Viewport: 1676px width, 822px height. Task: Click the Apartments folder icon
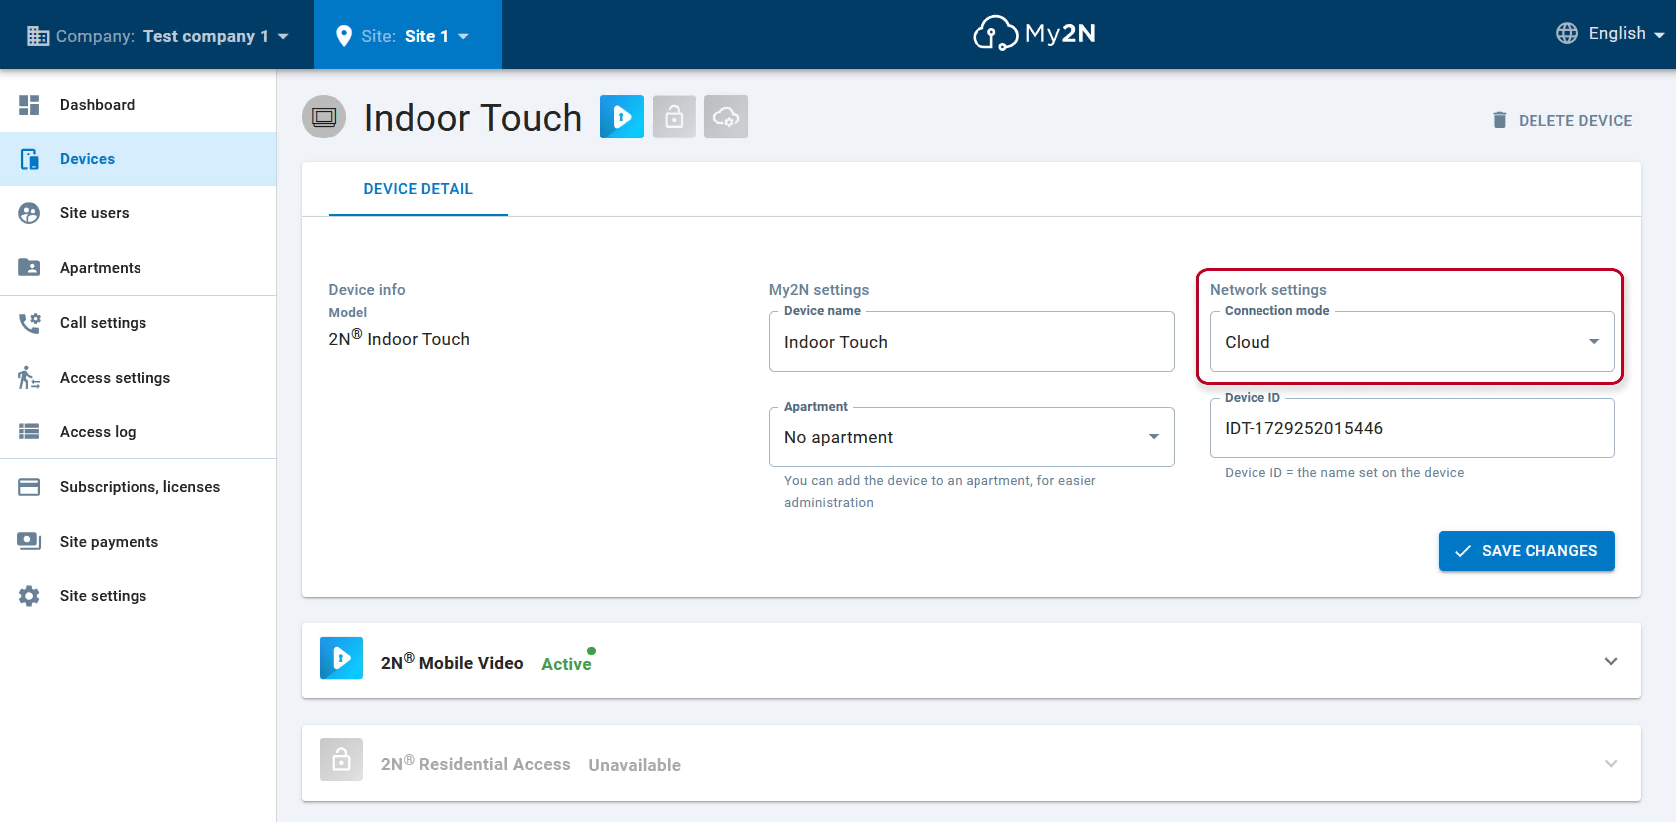[x=28, y=267]
